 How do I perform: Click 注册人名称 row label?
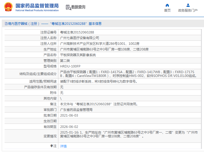(x=48, y=38)
